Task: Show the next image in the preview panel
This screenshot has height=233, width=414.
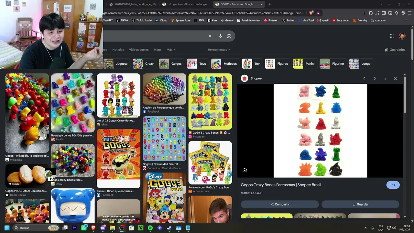Action: tap(375, 78)
